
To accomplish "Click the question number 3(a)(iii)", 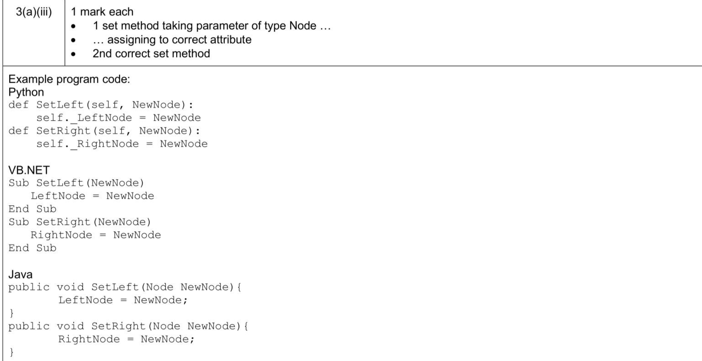I will (x=34, y=12).
